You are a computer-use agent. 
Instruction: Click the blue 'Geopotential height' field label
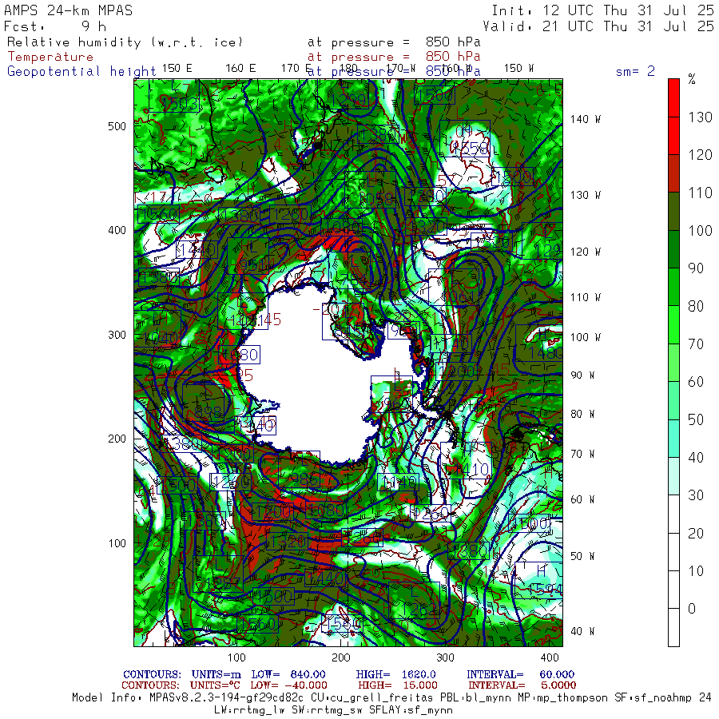click(x=81, y=72)
